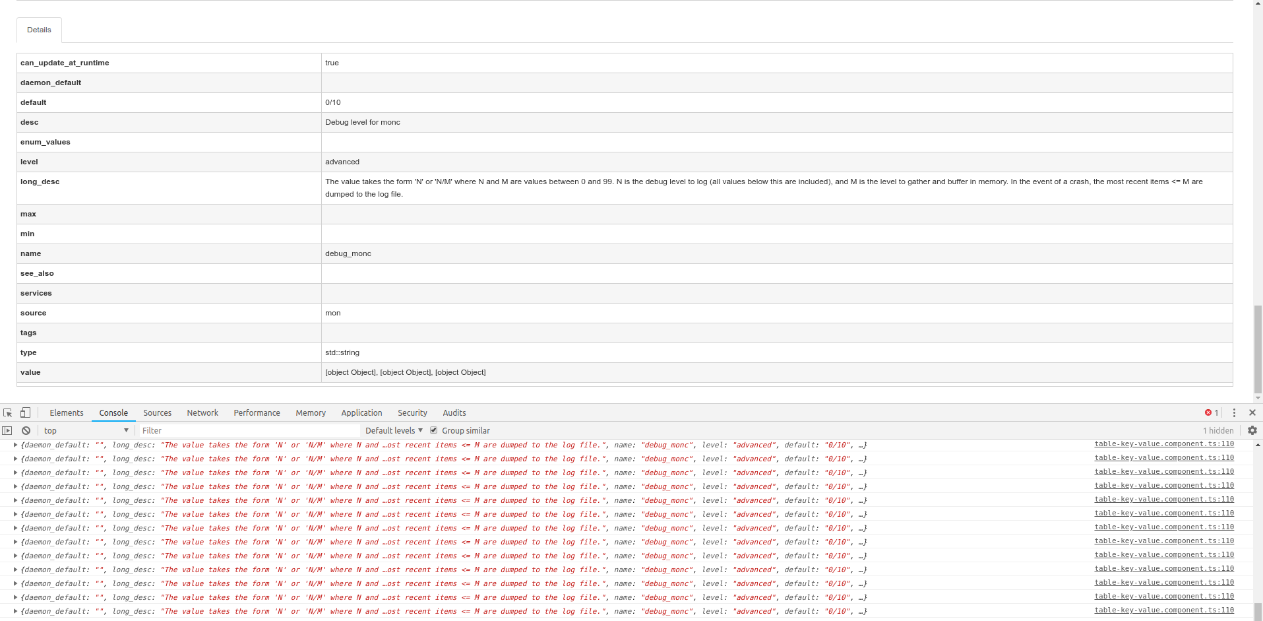The height and width of the screenshot is (621, 1263).
Task: Toggle the device toolbar icon
Action: 25,412
